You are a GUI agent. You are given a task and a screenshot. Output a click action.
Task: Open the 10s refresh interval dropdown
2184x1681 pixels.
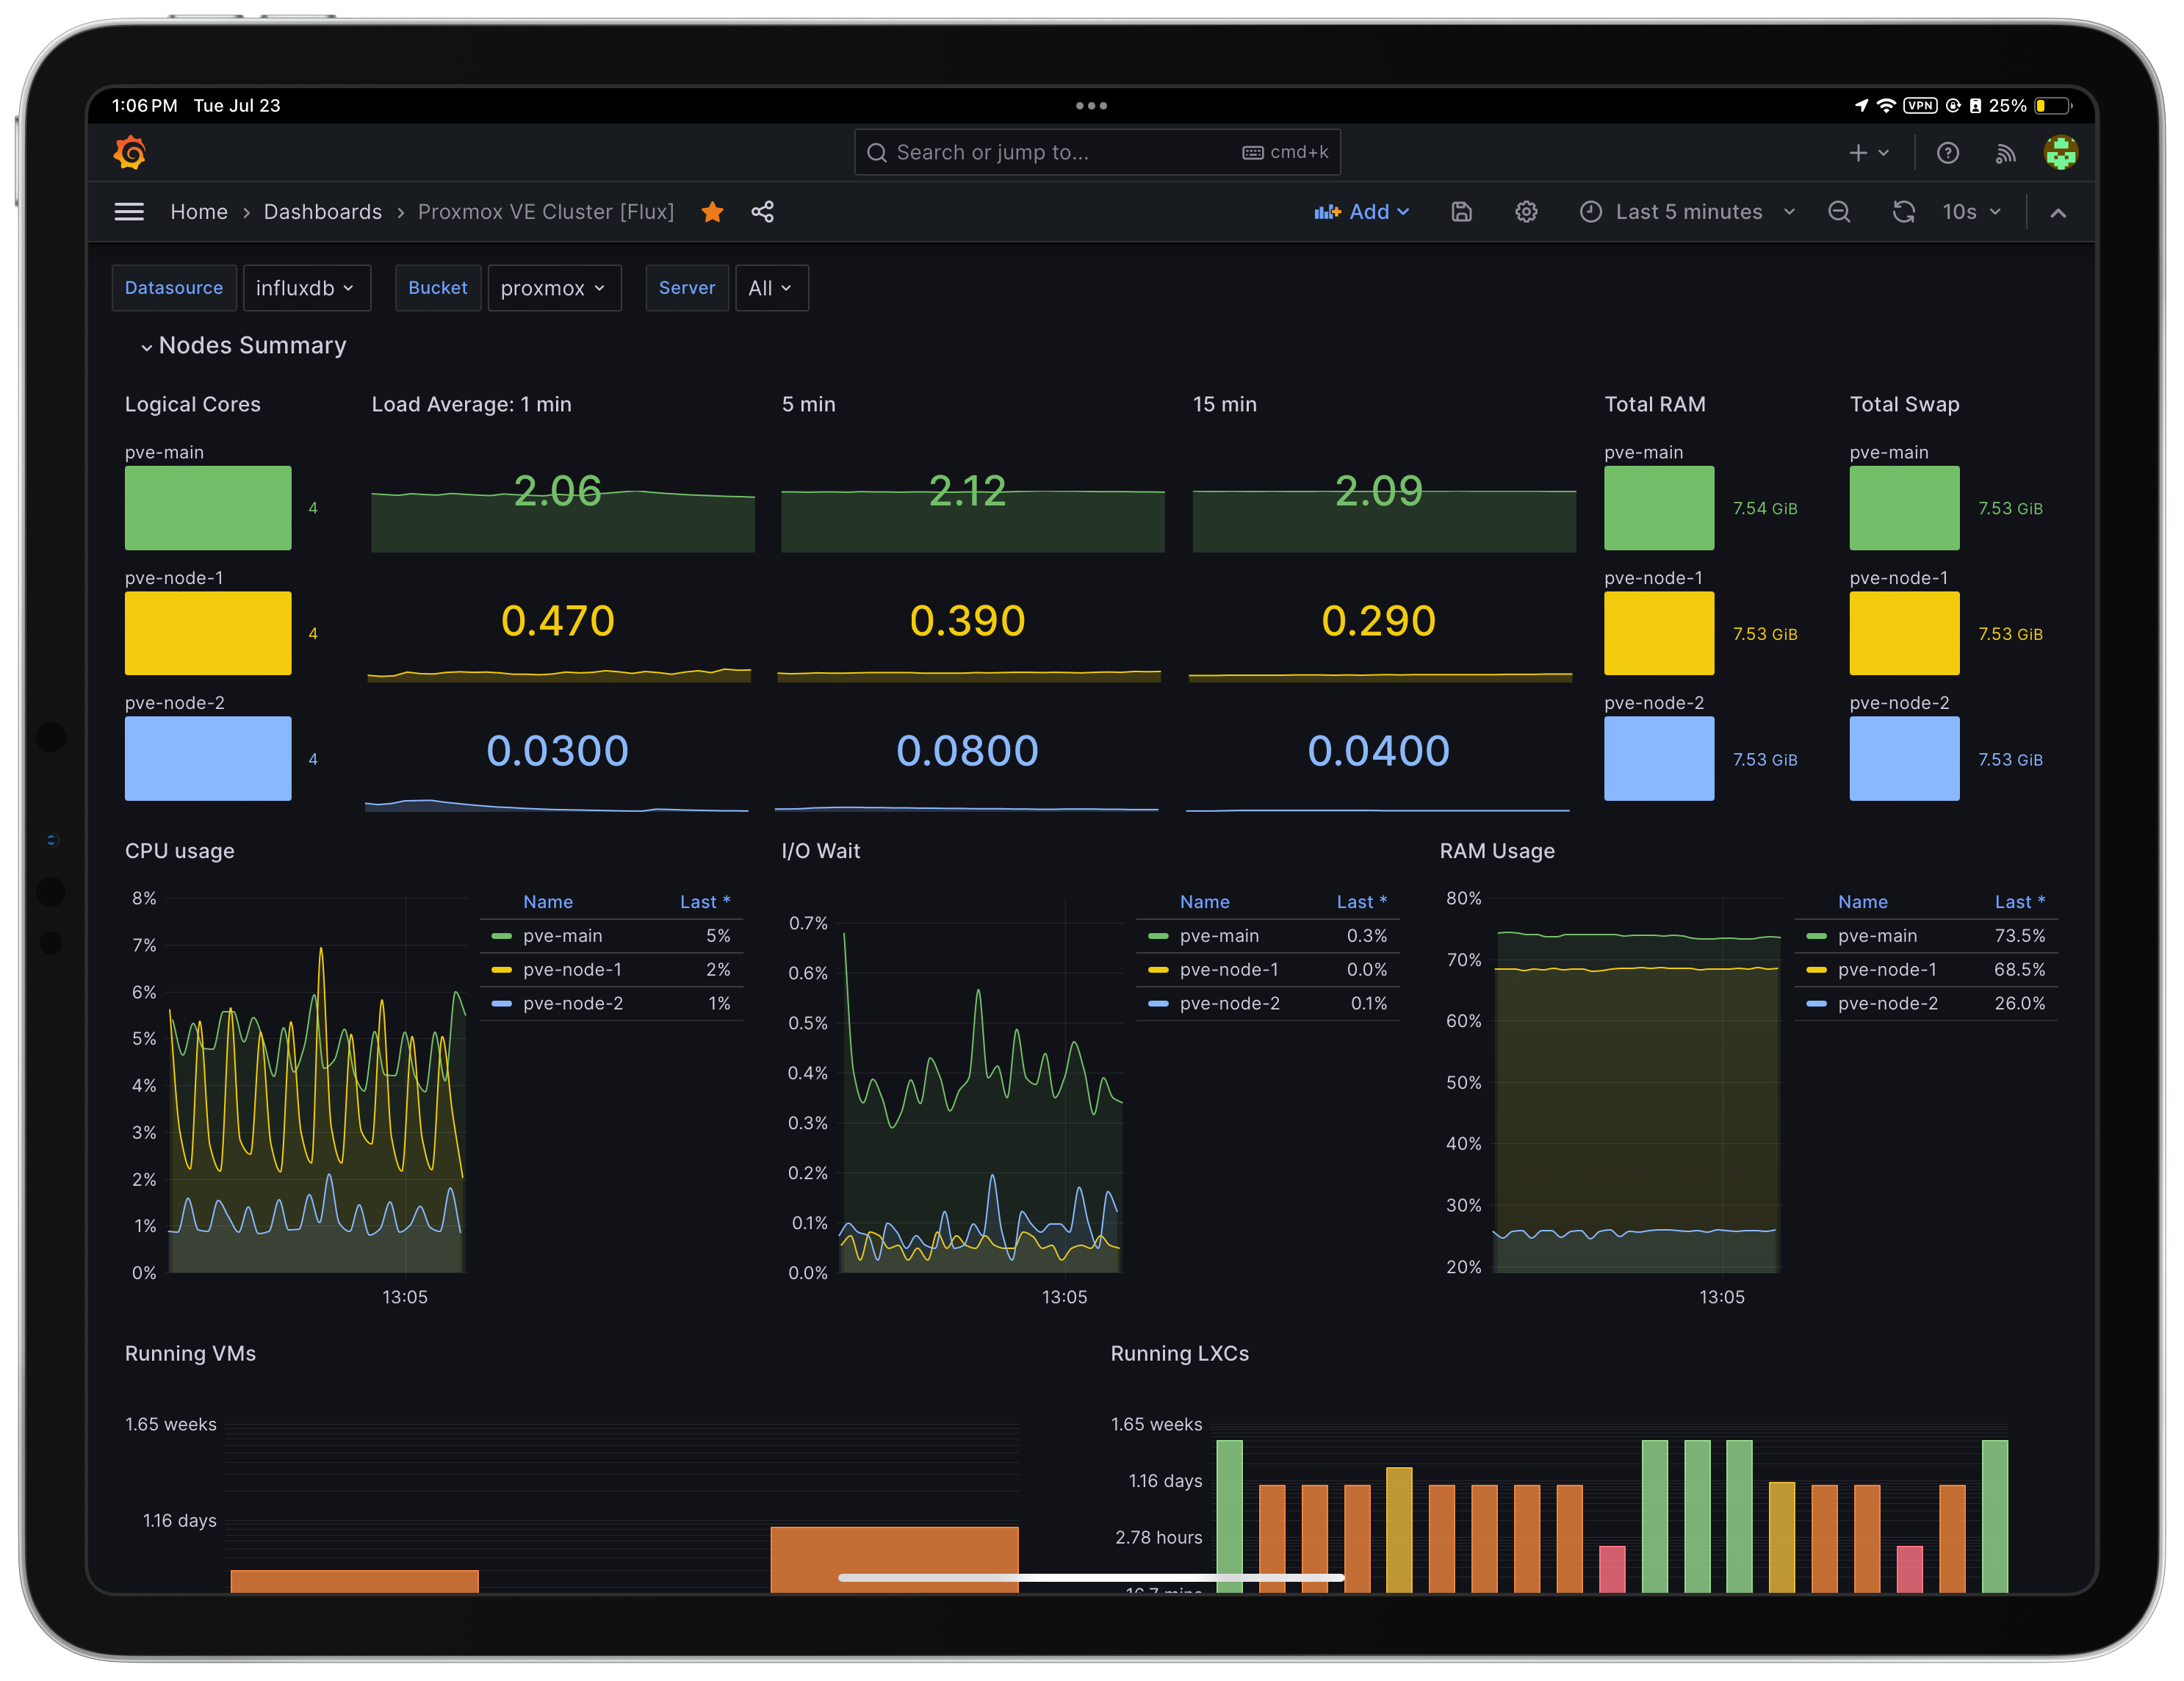(1971, 212)
